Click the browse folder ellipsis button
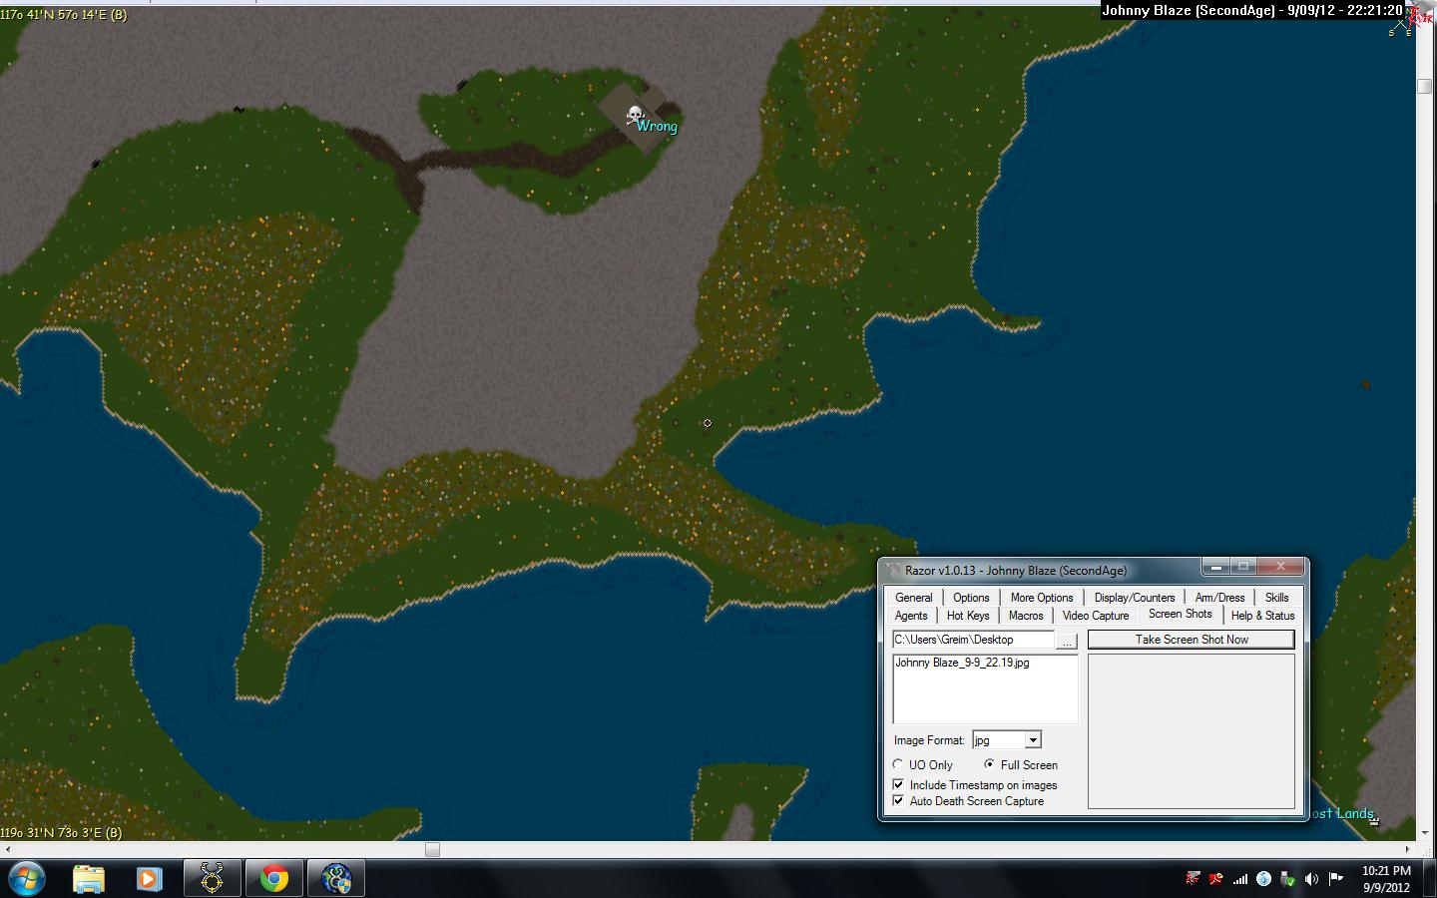Screen dimensions: 1437x898 [1067, 641]
